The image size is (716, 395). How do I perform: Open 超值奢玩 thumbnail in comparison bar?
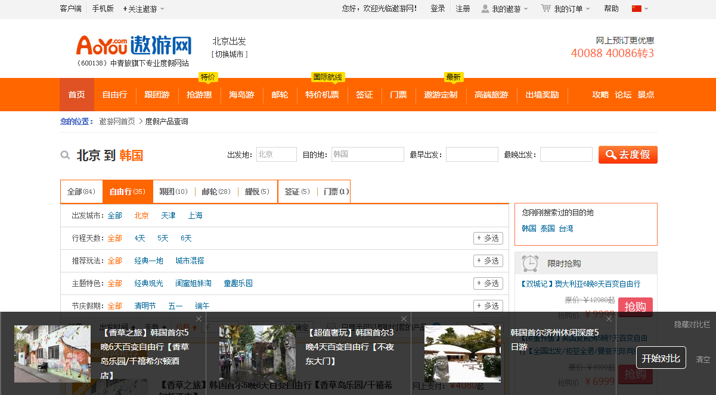click(258, 353)
